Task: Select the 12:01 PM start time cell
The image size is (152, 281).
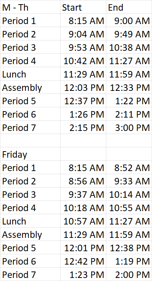Action: click(83, 247)
